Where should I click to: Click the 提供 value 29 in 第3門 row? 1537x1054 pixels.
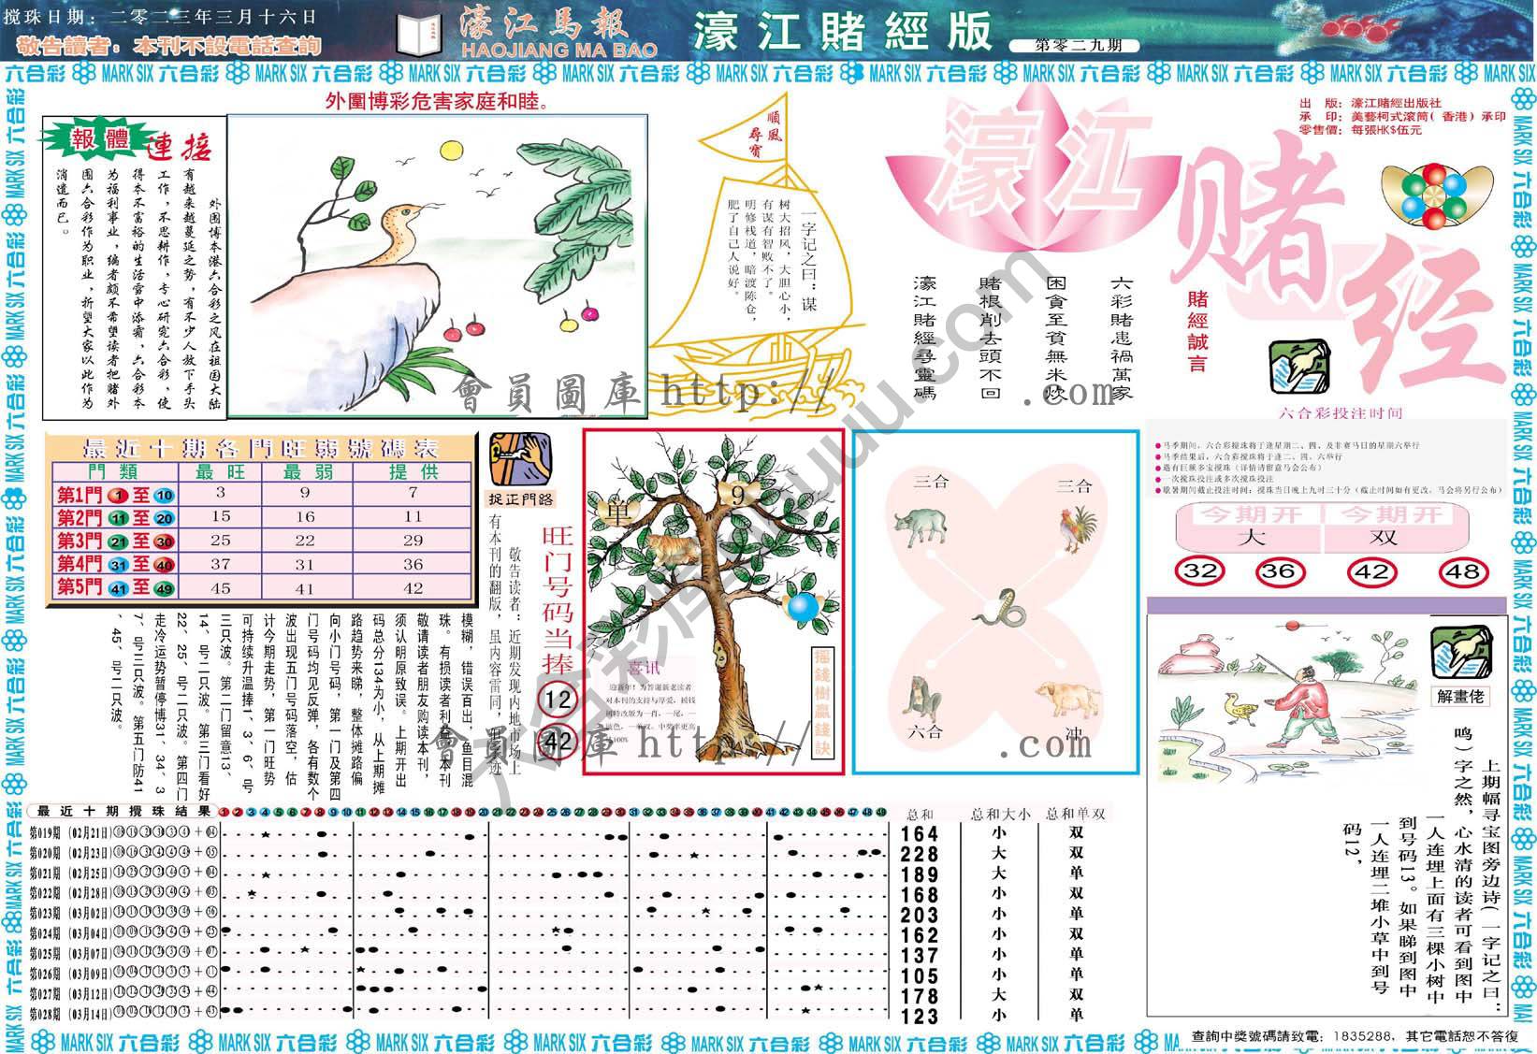413,541
